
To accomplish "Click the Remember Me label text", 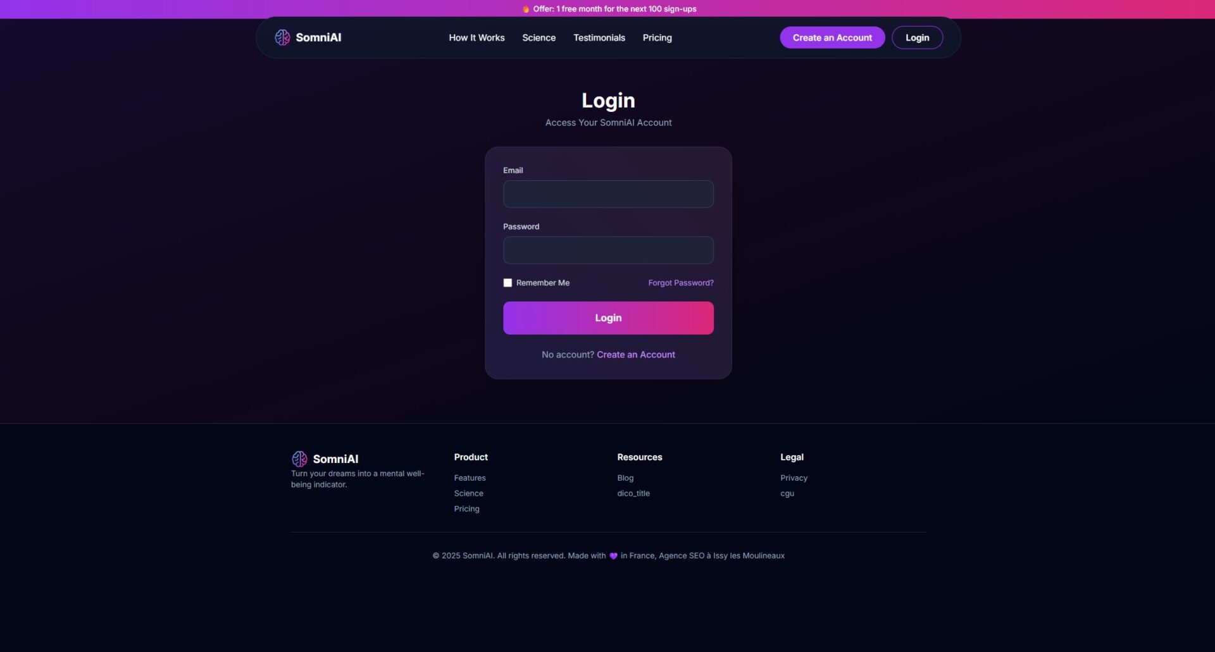I will click(x=542, y=283).
